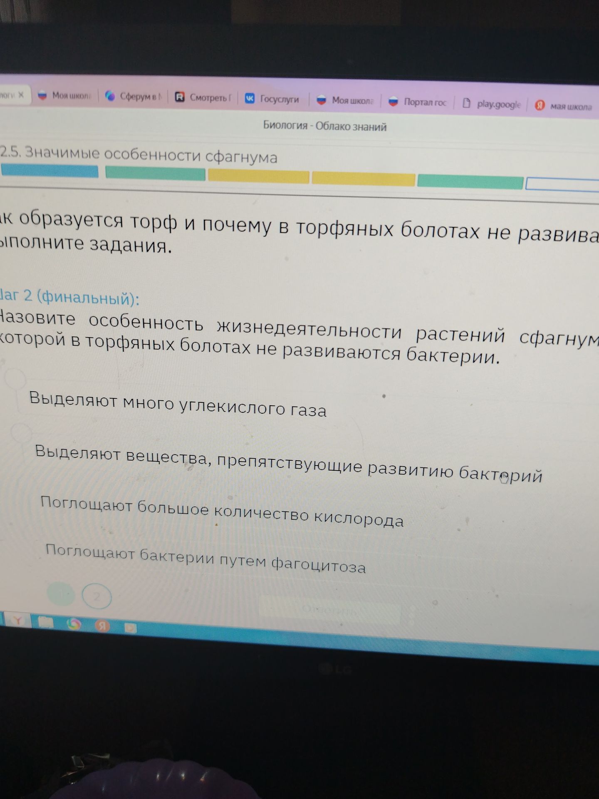Open the Смотреть browser tab
599x799 pixels.
click(x=203, y=97)
